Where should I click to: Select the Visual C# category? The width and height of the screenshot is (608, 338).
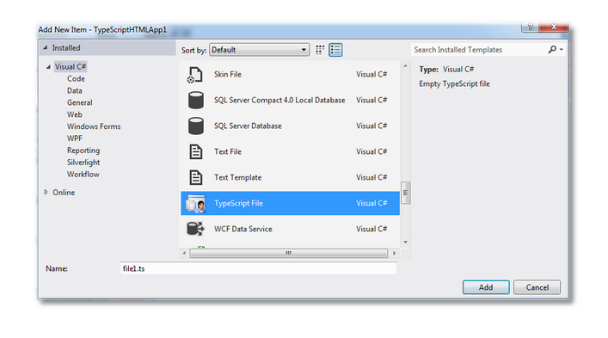click(71, 67)
